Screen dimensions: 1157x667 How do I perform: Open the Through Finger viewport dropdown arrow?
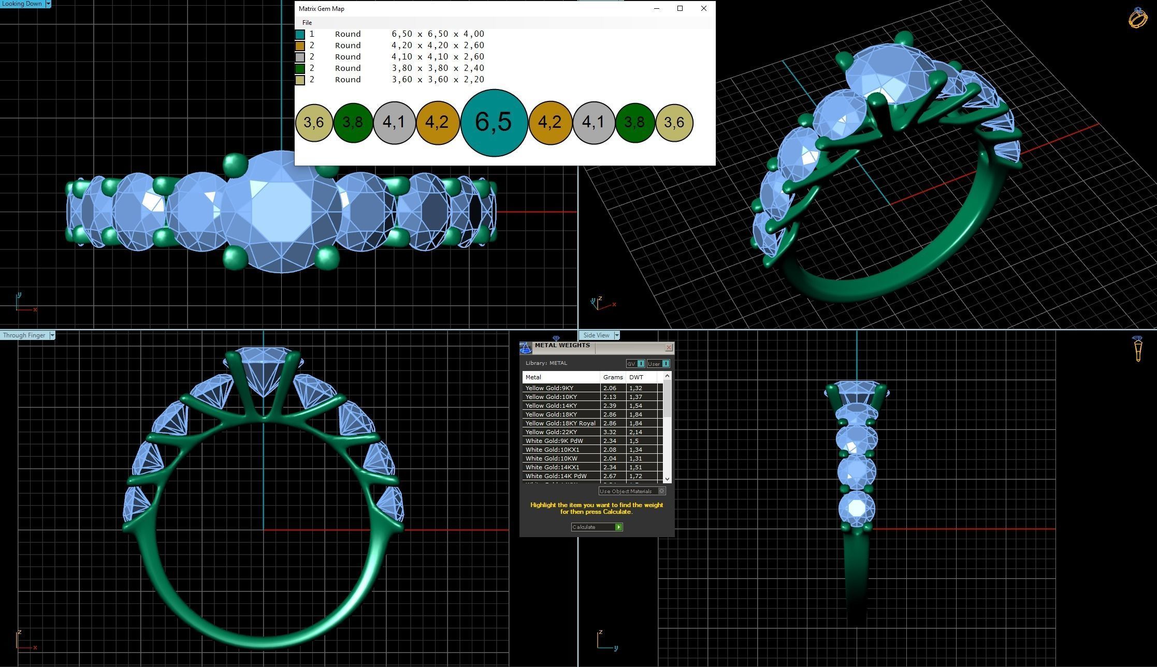click(x=52, y=335)
